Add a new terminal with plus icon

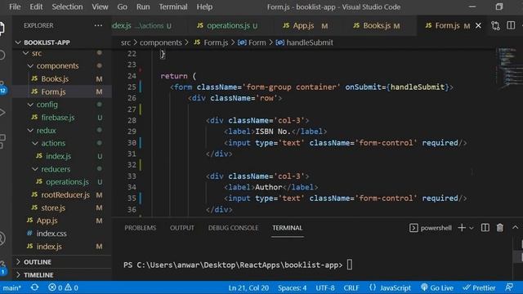click(462, 228)
